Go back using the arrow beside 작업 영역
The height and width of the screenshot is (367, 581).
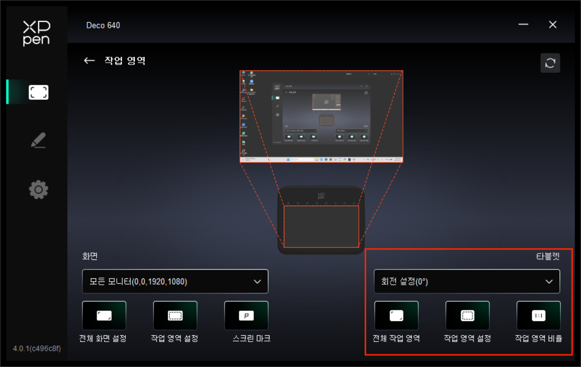point(89,61)
